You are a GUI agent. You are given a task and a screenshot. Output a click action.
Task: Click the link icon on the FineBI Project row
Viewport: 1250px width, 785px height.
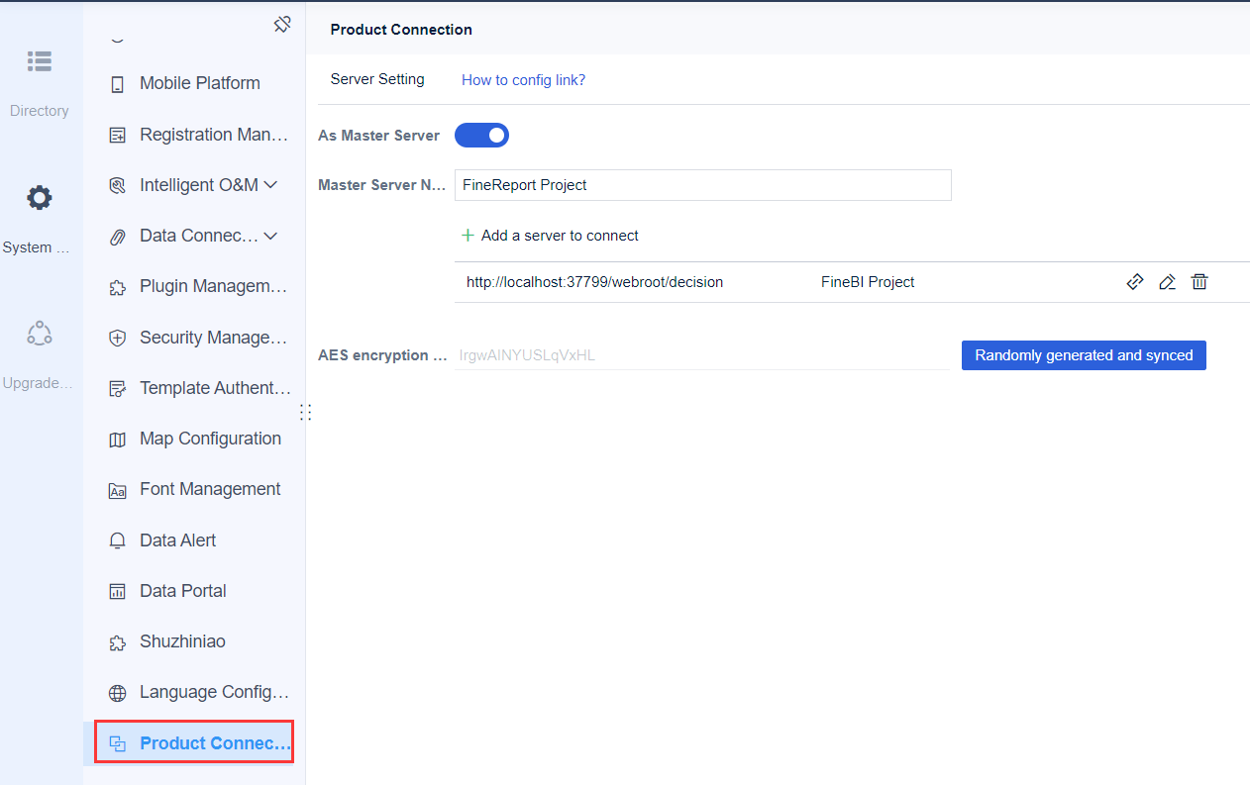click(1134, 281)
